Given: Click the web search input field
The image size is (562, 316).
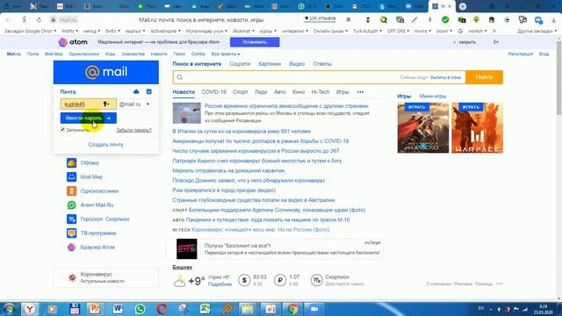Looking at the screenshot, I should pyautogui.click(x=319, y=77).
